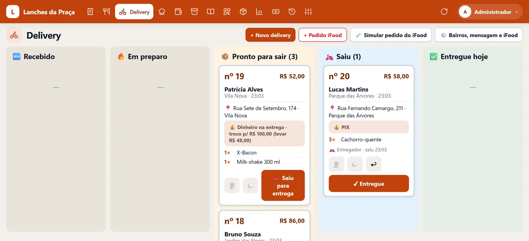Click the Delivery page heading
Screen dimensions: 529x241
click(x=43, y=35)
